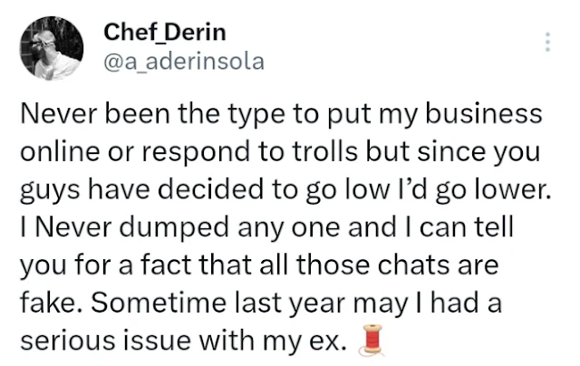Open the Chef_Derin display name link
580x366 pixels.
pyautogui.click(x=165, y=33)
